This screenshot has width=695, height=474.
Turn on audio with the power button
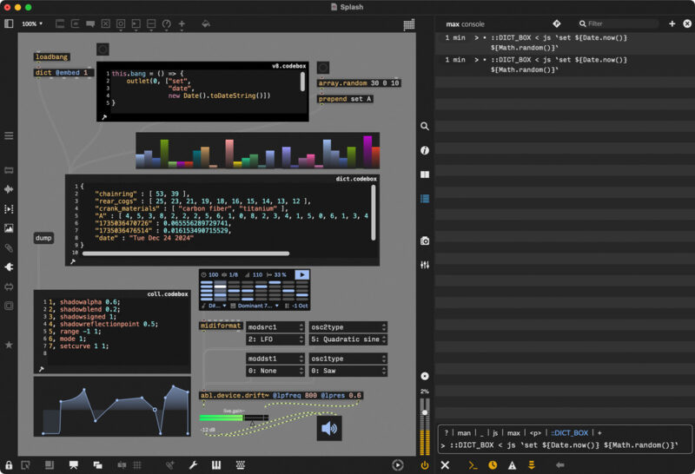425,465
